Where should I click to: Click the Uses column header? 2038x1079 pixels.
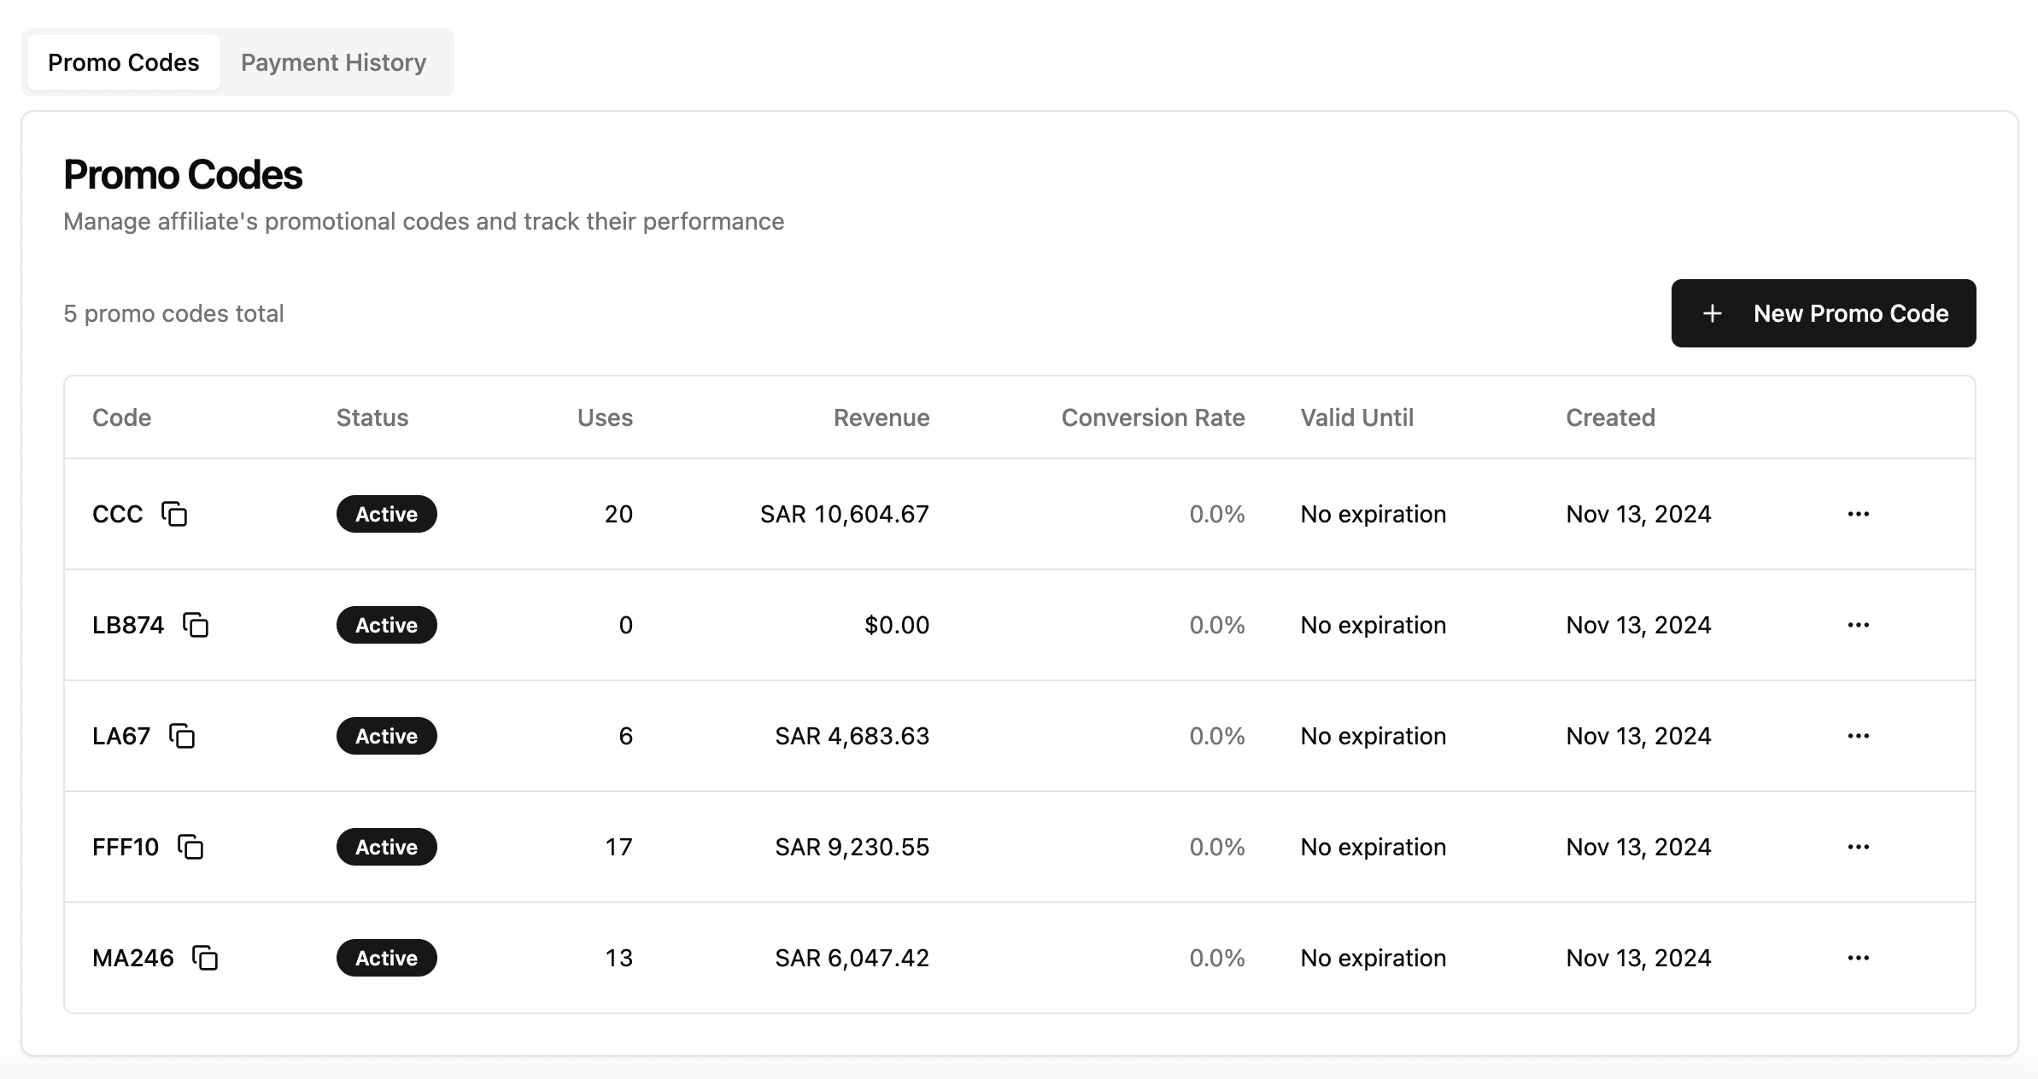pos(605,417)
